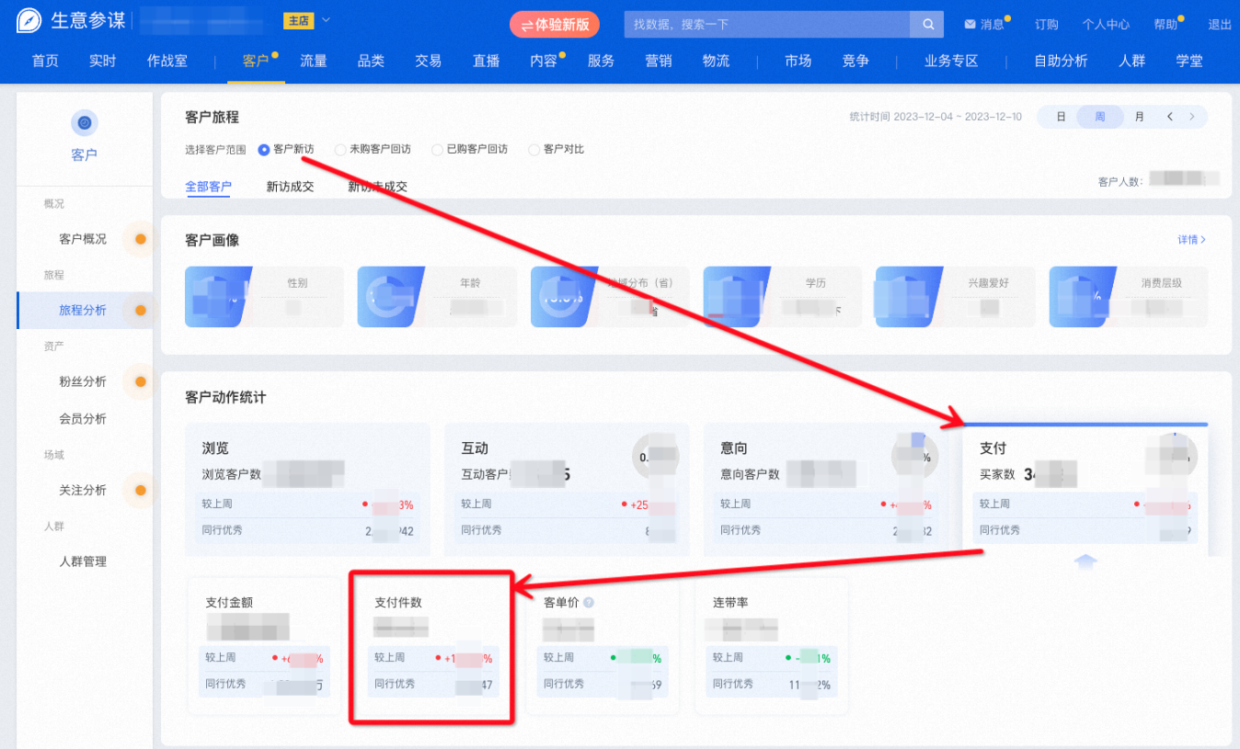
Task: Select the 互动 stats card
Action: pos(567,489)
